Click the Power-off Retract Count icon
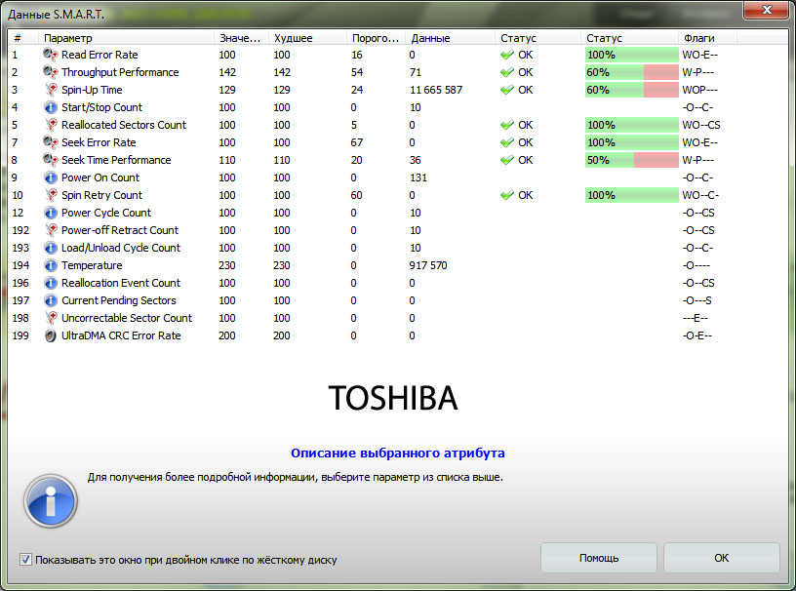The height and width of the screenshot is (591, 796). [x=51, y=230]
